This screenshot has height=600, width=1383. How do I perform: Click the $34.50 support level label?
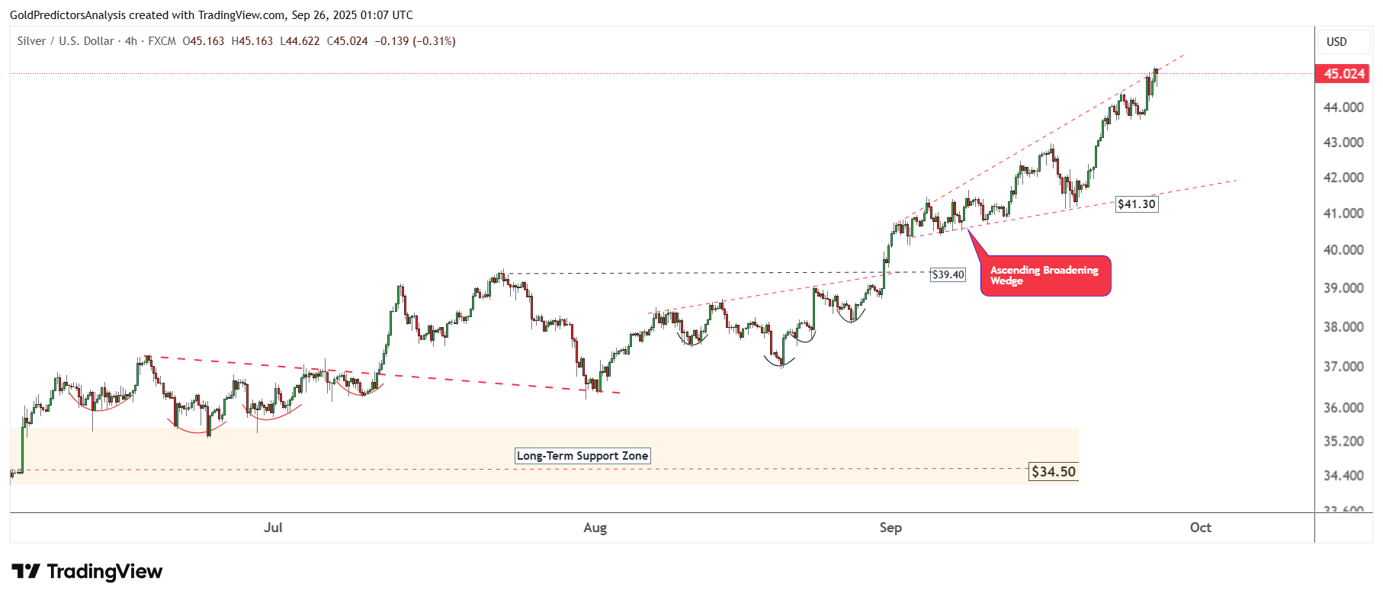[1054, 472]
